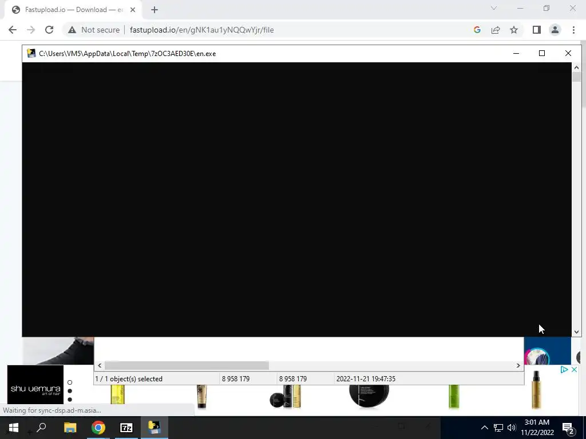586x439 pixels.
Task: Open a new Chrome tab
Action: pos(155,10)
